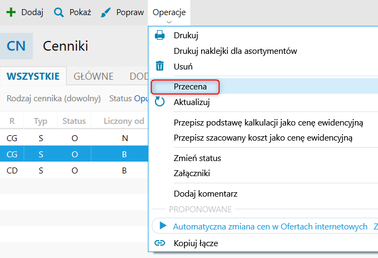Select Zmień status menu entry

197,158
